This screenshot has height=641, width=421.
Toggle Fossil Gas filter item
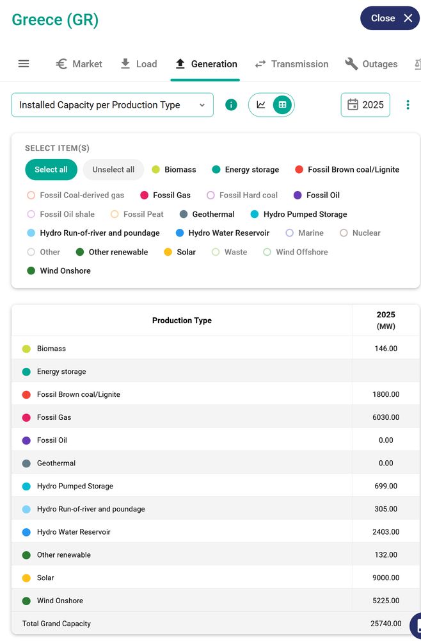coord(165,196)
